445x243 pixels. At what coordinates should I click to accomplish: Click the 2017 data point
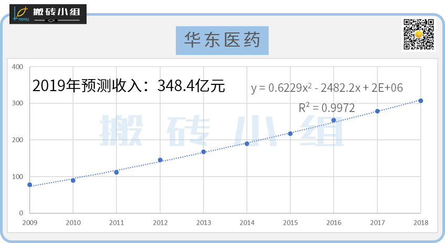377,112
